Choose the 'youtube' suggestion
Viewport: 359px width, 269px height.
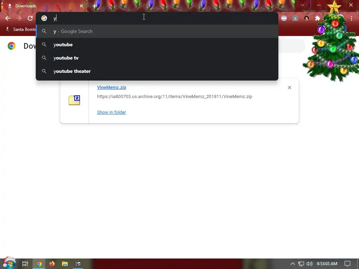click(157, 44)
